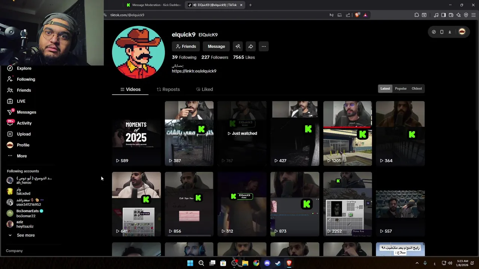The width and height of the screenshot is (479, 269).
Task: Switch to the Videos tab
Action: pos(130,89)
